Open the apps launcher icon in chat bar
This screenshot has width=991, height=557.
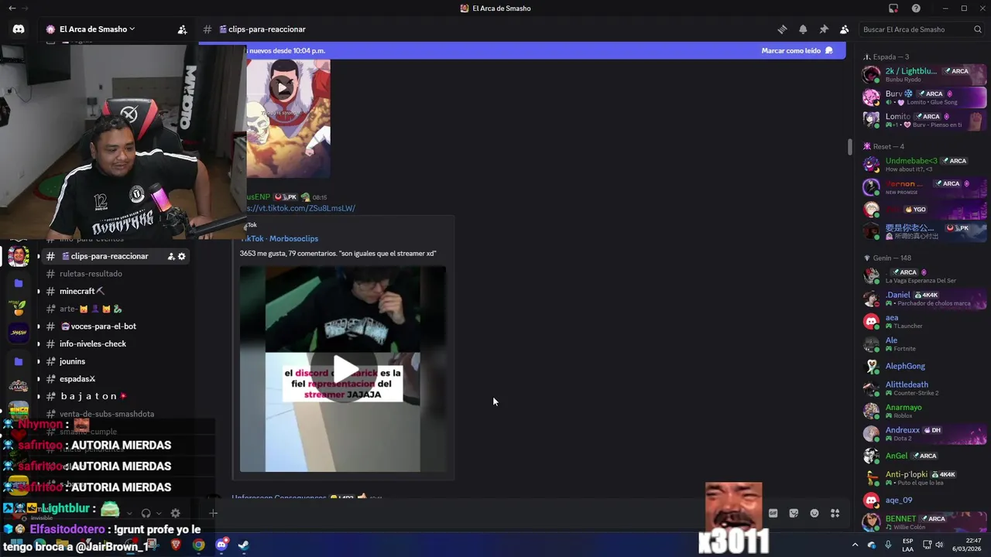(835, 513)
